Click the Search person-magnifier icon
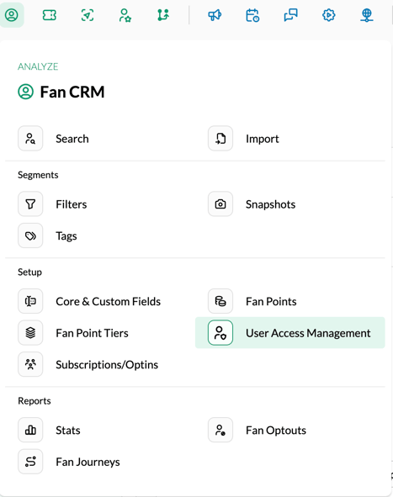The width and height of the screenshot is (393, 497). coord(30,139)
